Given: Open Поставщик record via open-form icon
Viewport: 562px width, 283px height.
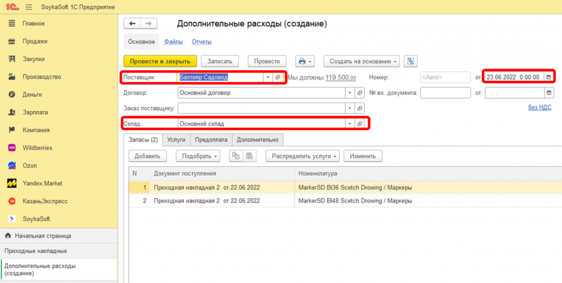Looking at the screenshot, I should pyautogui.click(x=278, y=78).
